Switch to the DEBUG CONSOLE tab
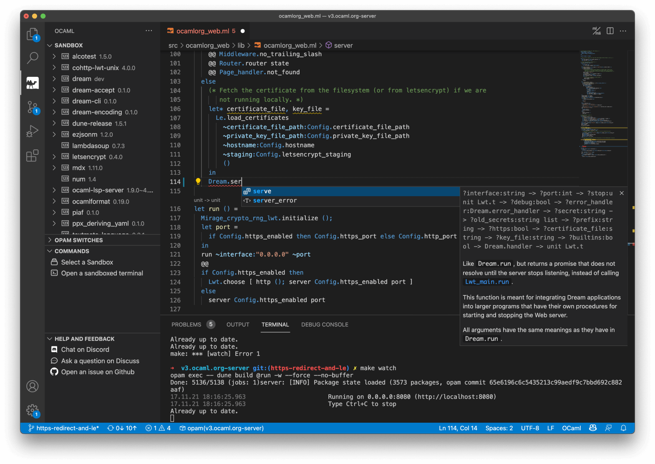Image resolution: width=655 pixels, height=464 pixels. tap(325, 325)
